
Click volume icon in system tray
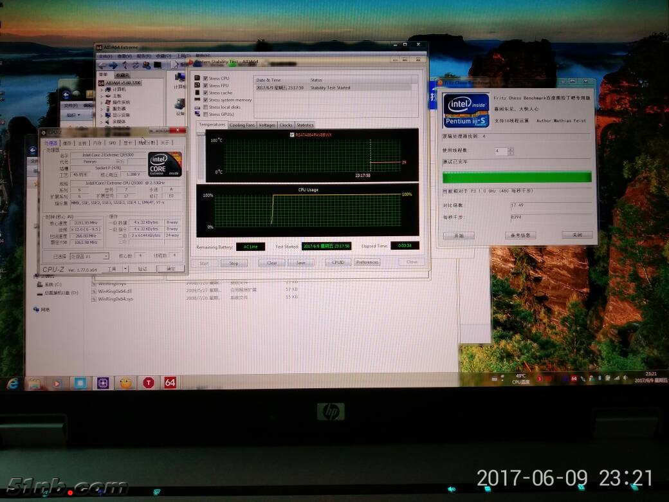coord(625,378)
